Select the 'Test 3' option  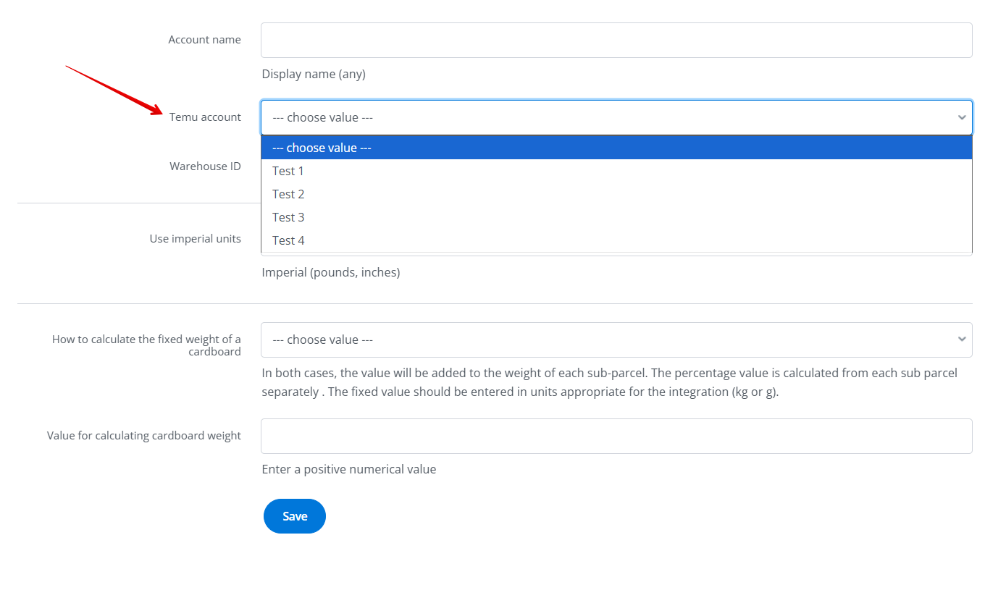pos(288,217)
